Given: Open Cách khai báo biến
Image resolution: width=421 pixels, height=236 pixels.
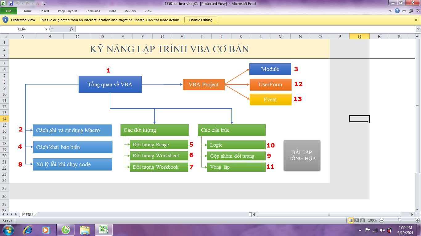Looking at the screenshot, I should pyautogui.click(x=72, y=147).
